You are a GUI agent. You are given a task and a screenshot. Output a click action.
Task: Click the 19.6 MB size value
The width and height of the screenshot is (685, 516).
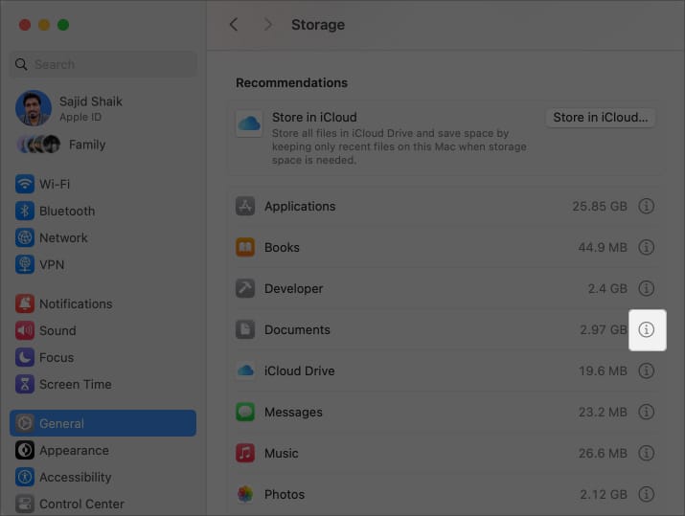(x=603, y=370)
